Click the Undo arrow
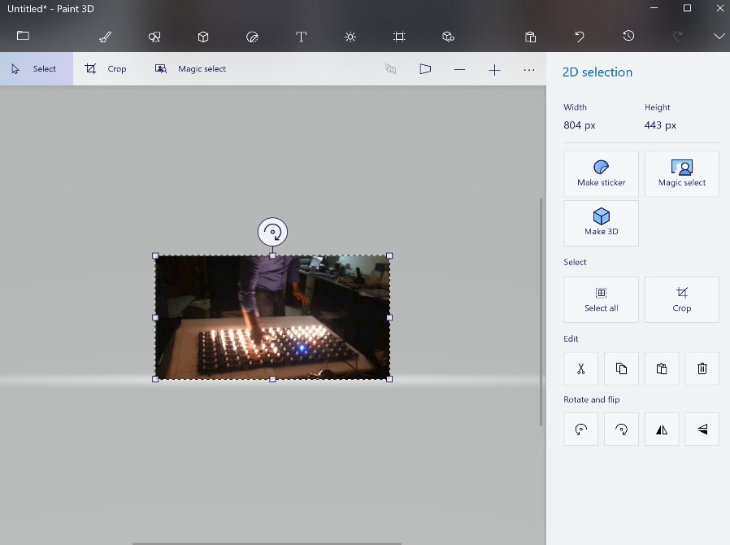The image size is (730, 545). [580, 37]
